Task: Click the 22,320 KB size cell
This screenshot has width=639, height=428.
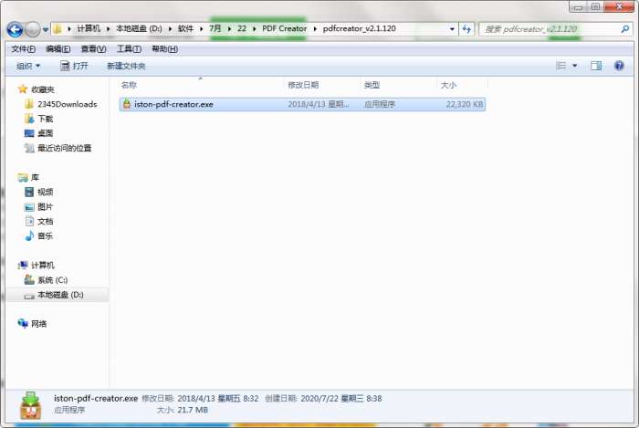Action: click(464, 104)
